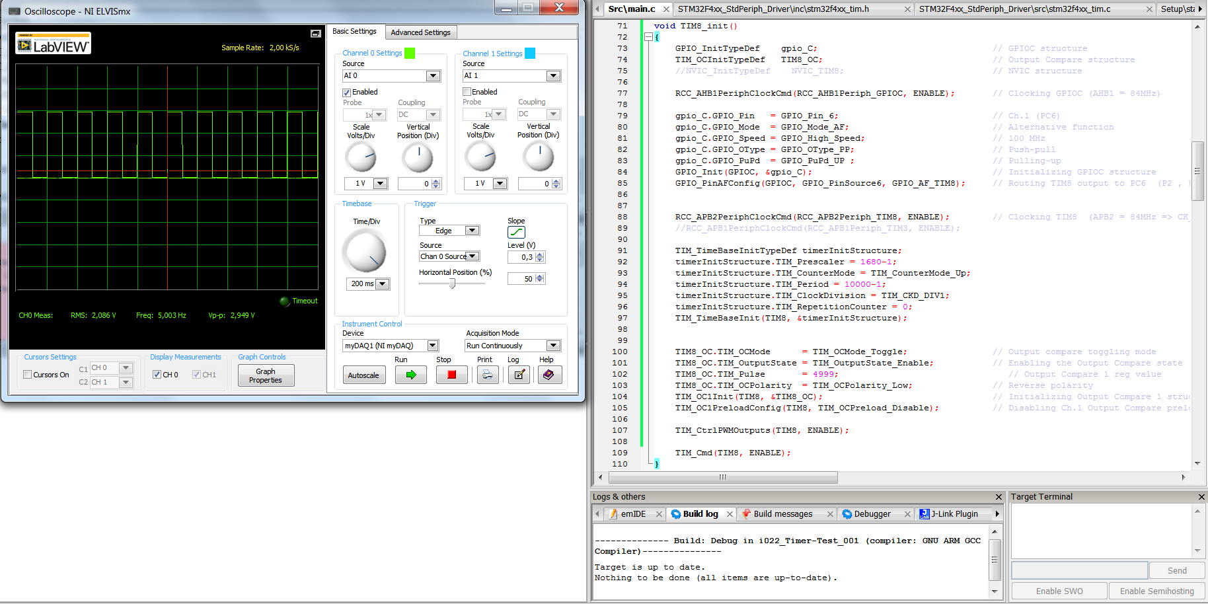Click the red Stop button

click(451, 375)
